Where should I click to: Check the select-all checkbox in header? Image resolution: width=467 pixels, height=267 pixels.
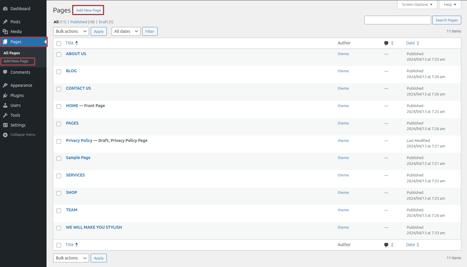pyautogui.click(x=59, y=44)
